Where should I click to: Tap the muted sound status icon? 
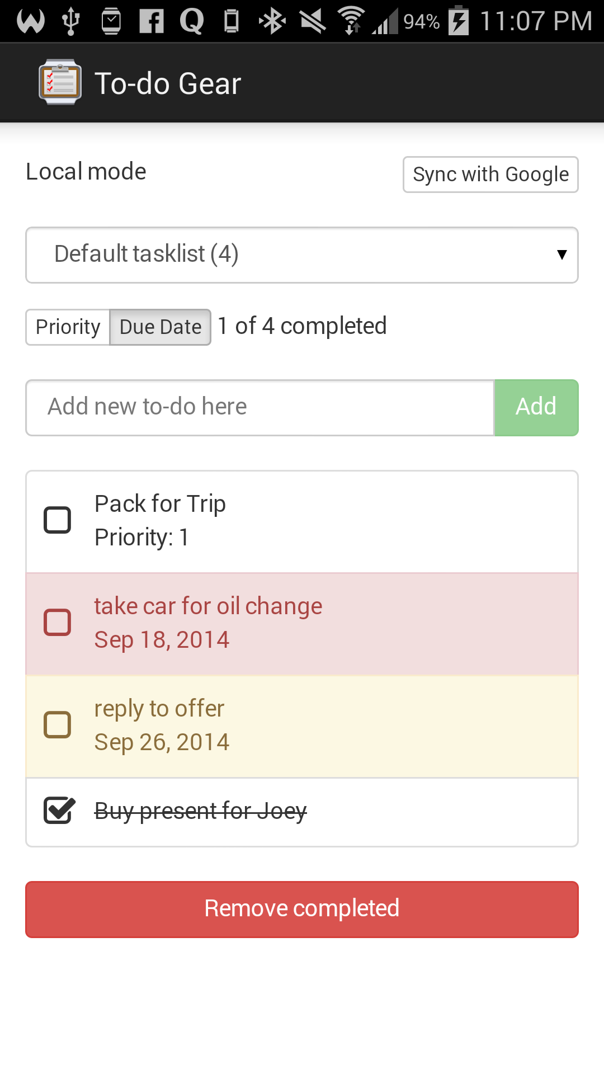coord(313,21)
